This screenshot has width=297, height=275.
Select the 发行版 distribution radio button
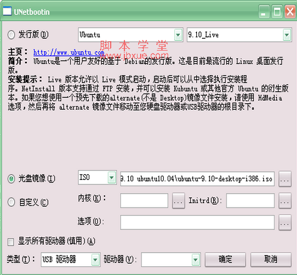click(x=11, y=34)
